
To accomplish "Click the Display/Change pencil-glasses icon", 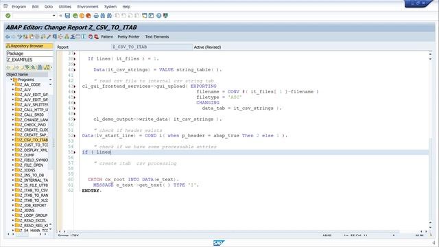I will (20, 36).
